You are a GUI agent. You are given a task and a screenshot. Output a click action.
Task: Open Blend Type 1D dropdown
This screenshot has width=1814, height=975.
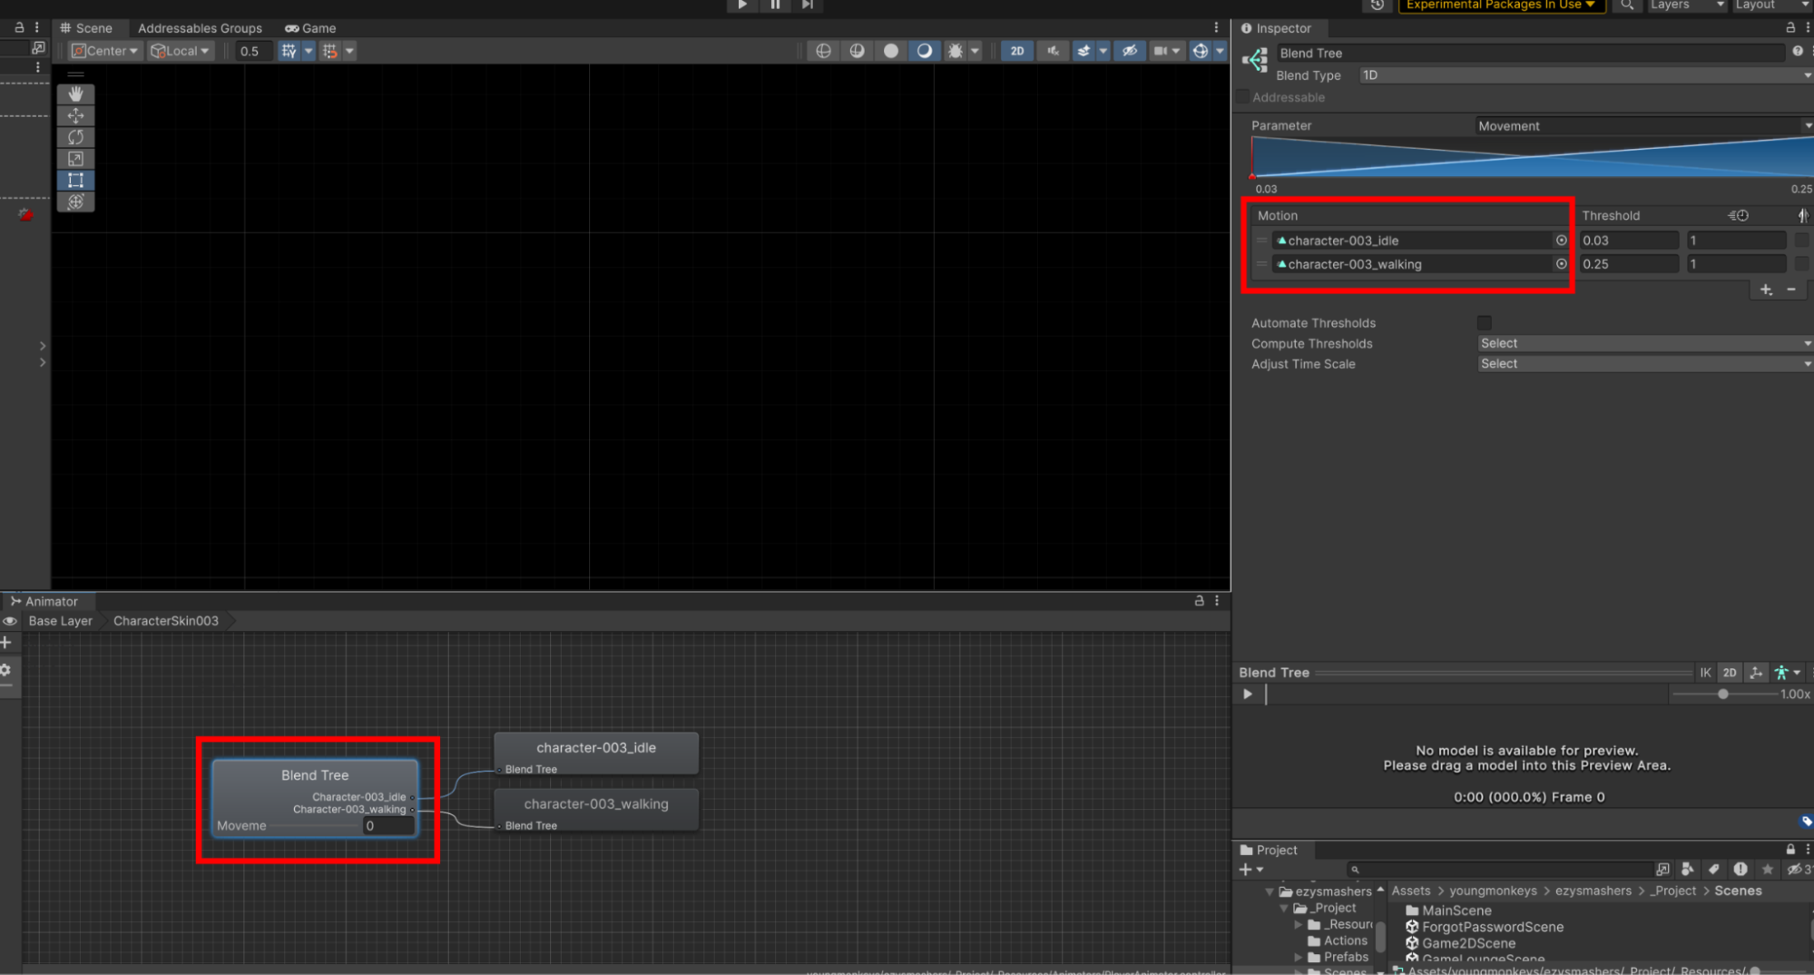[x=1584, y=75]
